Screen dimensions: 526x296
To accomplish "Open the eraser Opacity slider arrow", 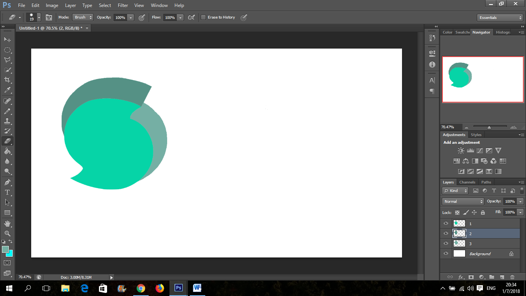I will (131, 17).
